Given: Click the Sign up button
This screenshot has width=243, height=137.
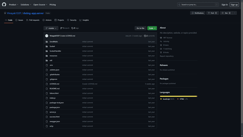Looking at the screenshot, I should click(x=234, y=5).
